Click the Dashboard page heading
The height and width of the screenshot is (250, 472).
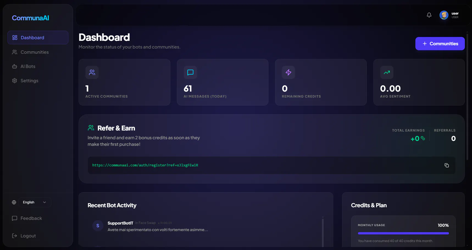click(x=104, y=37)
